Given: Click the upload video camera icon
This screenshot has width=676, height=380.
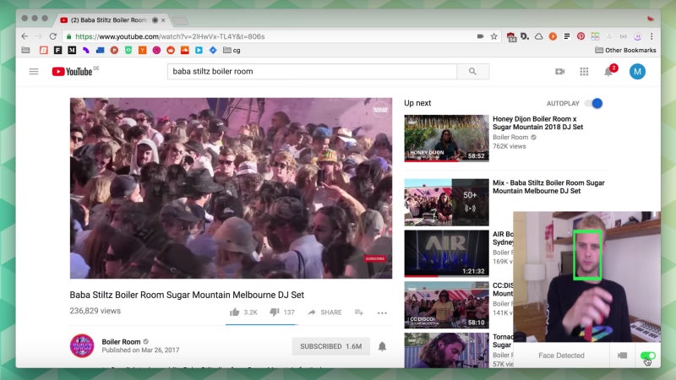Looking at the screenshot, I should coord(559,72).
